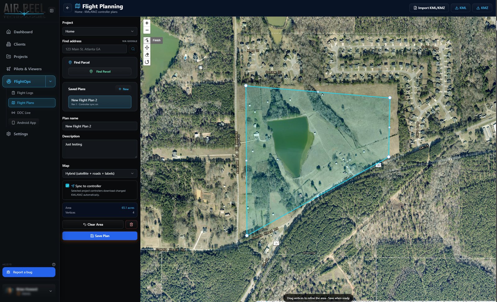The image size is (497, 302).
Task: Select saved plan New Flight Plan 2
Action: click(100, 102)
